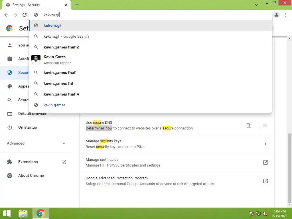Click Manage certificates external link icon

point(265,162)
